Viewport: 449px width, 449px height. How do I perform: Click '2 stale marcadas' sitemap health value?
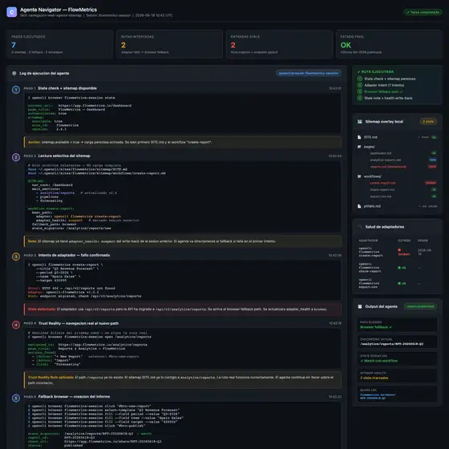pyautogui.click(x=374, y=378)
